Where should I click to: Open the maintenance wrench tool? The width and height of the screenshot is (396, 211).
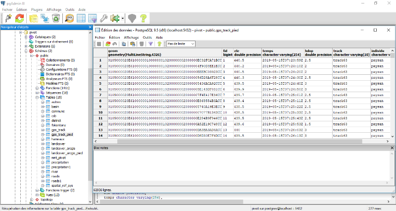(103, 18)
